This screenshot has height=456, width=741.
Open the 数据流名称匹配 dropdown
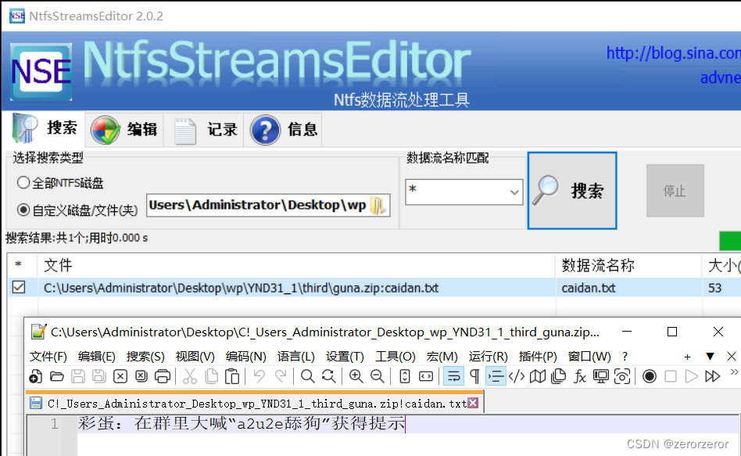coord(514,192)
